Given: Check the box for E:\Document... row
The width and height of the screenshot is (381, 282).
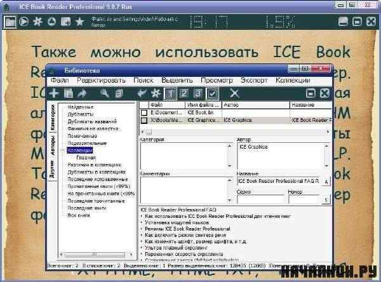Looking at the screenshot, I should pos(144,113).
